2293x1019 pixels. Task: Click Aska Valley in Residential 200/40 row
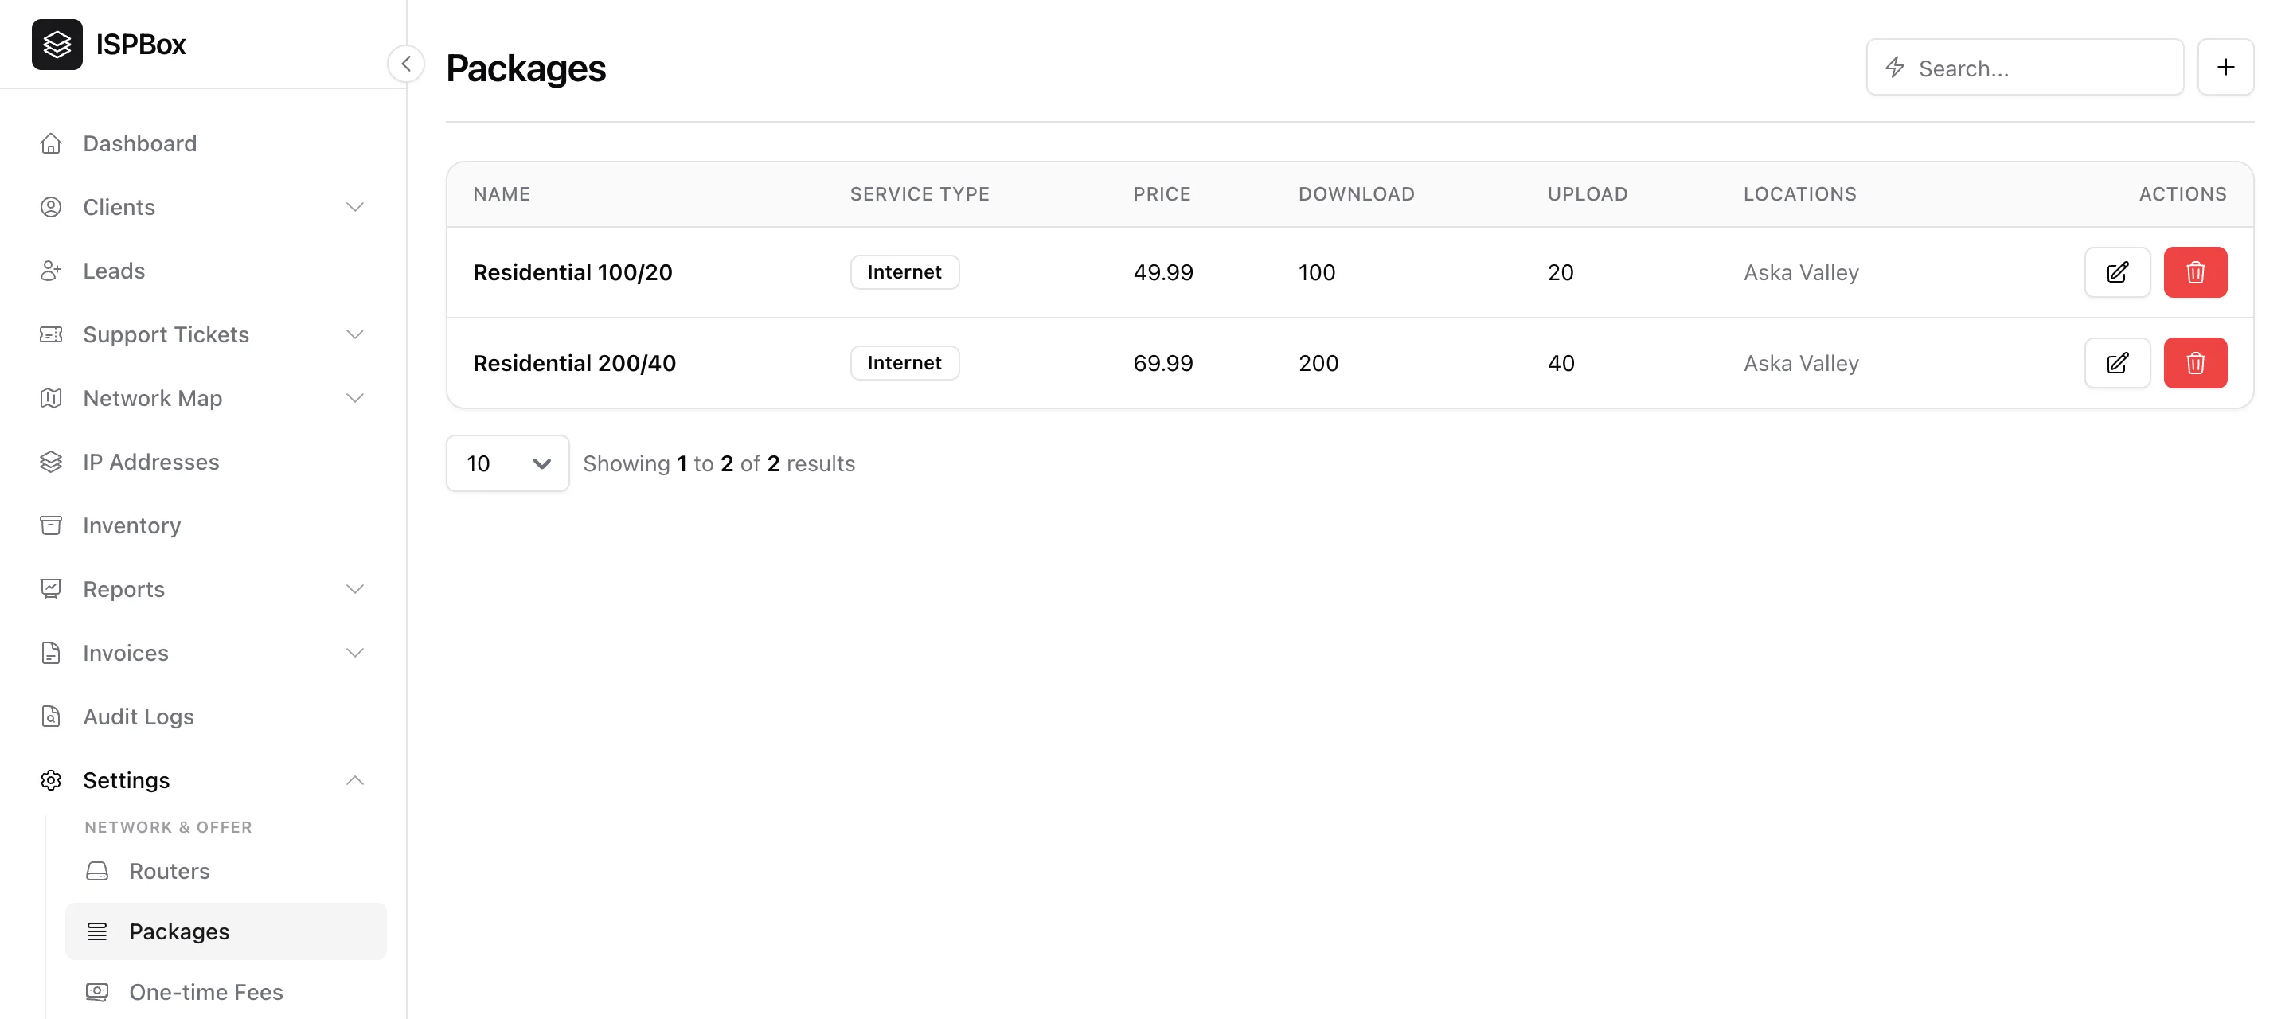pyautogui.click(x=1801, y=363)
